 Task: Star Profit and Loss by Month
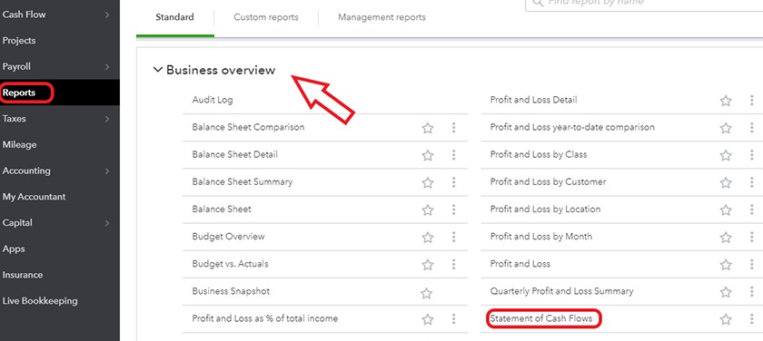pos(726,237)
